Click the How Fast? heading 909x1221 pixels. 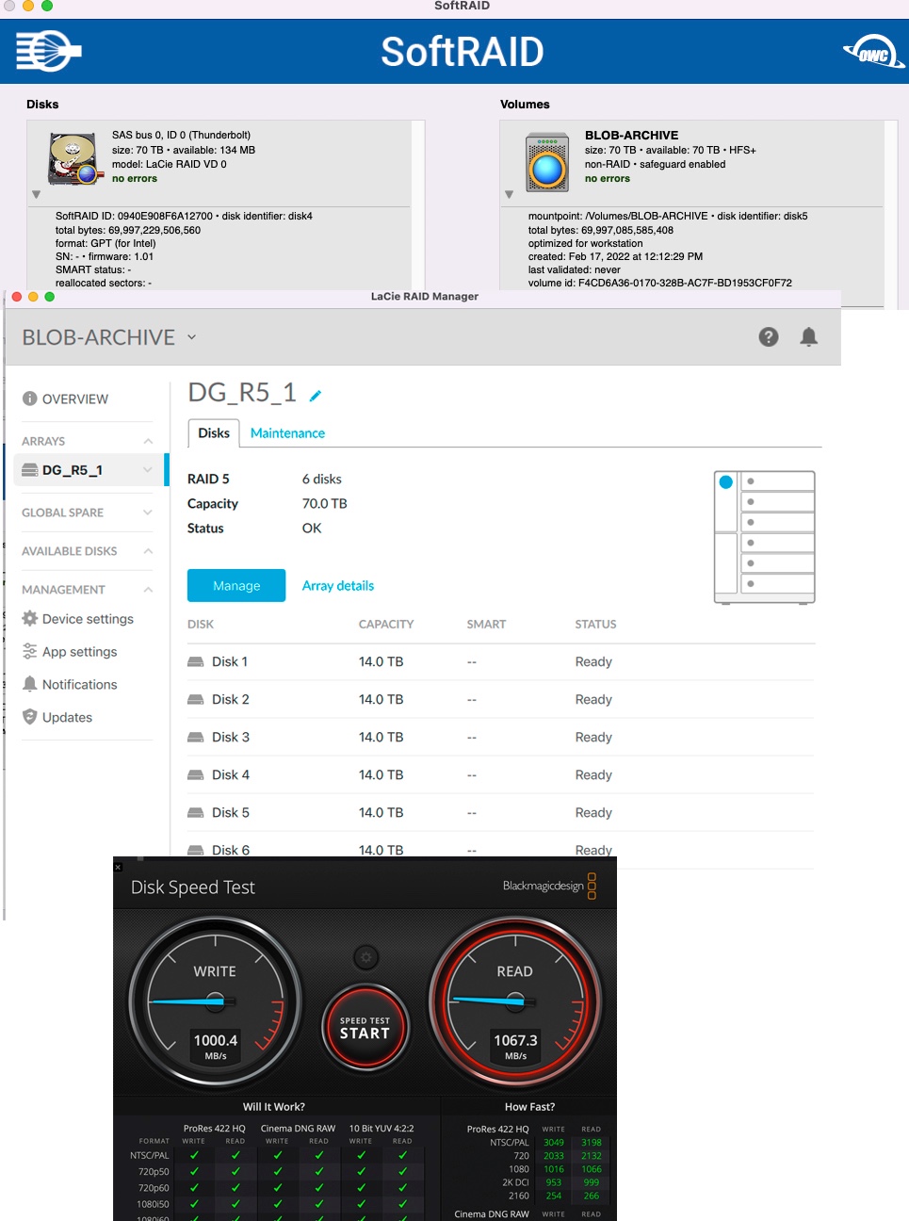529,1107
